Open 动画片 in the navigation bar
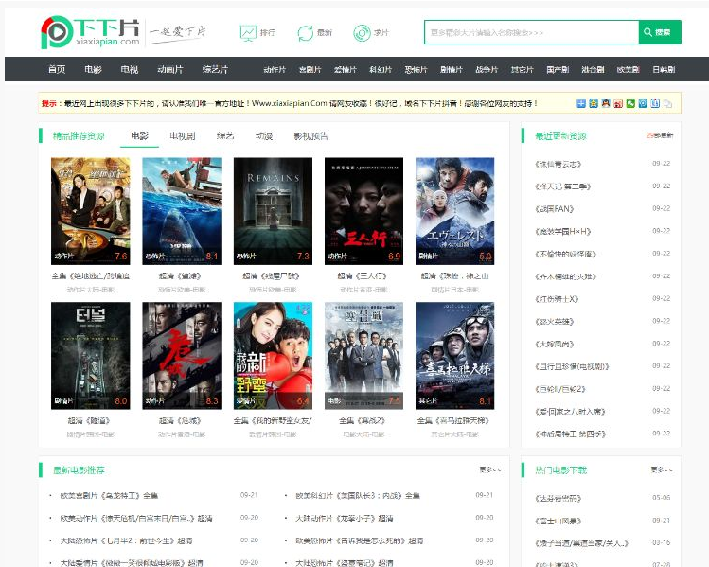Image resolution: width=709 pixels, height=567 pixels. click(170, 69)
